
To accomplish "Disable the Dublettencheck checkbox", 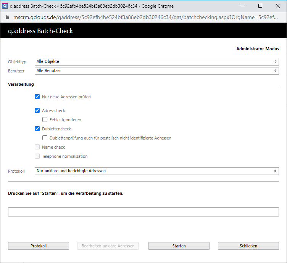I will [x=37, y=129].
